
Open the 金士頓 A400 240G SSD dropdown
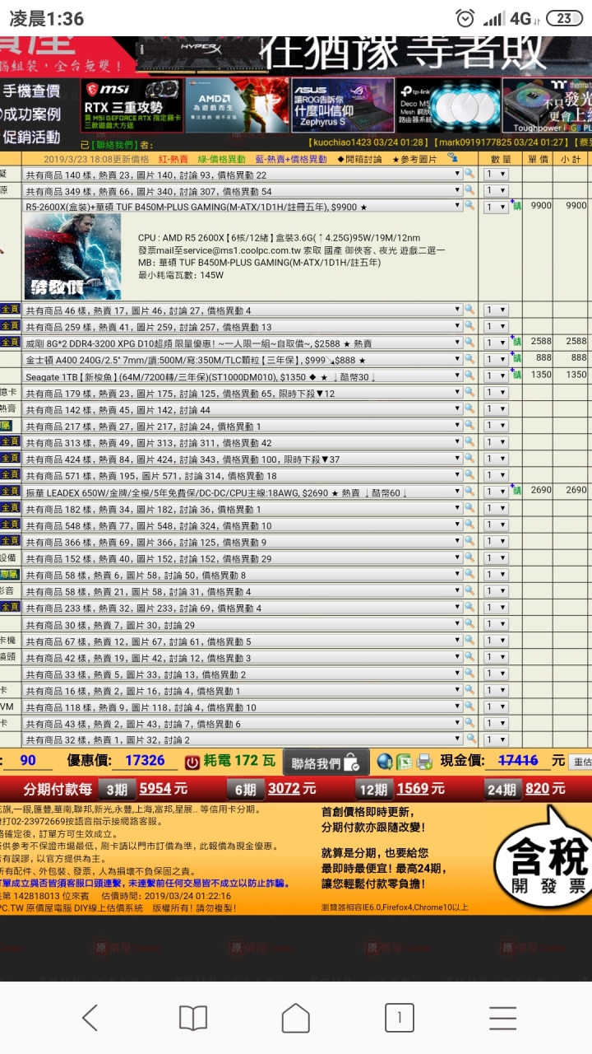click(243, 360)
